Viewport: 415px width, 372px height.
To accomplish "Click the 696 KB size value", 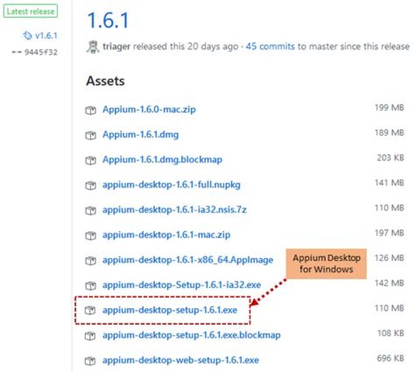I will coord(390,358).
